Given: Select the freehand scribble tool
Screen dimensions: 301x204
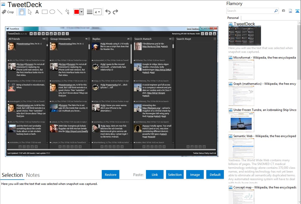Looking at the screenshot, I should pyautogui.click(x=67, y=12).
